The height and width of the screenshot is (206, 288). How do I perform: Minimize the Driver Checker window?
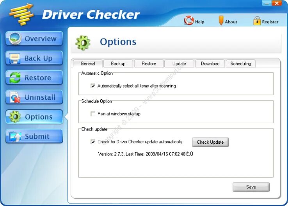pos(267,3)
